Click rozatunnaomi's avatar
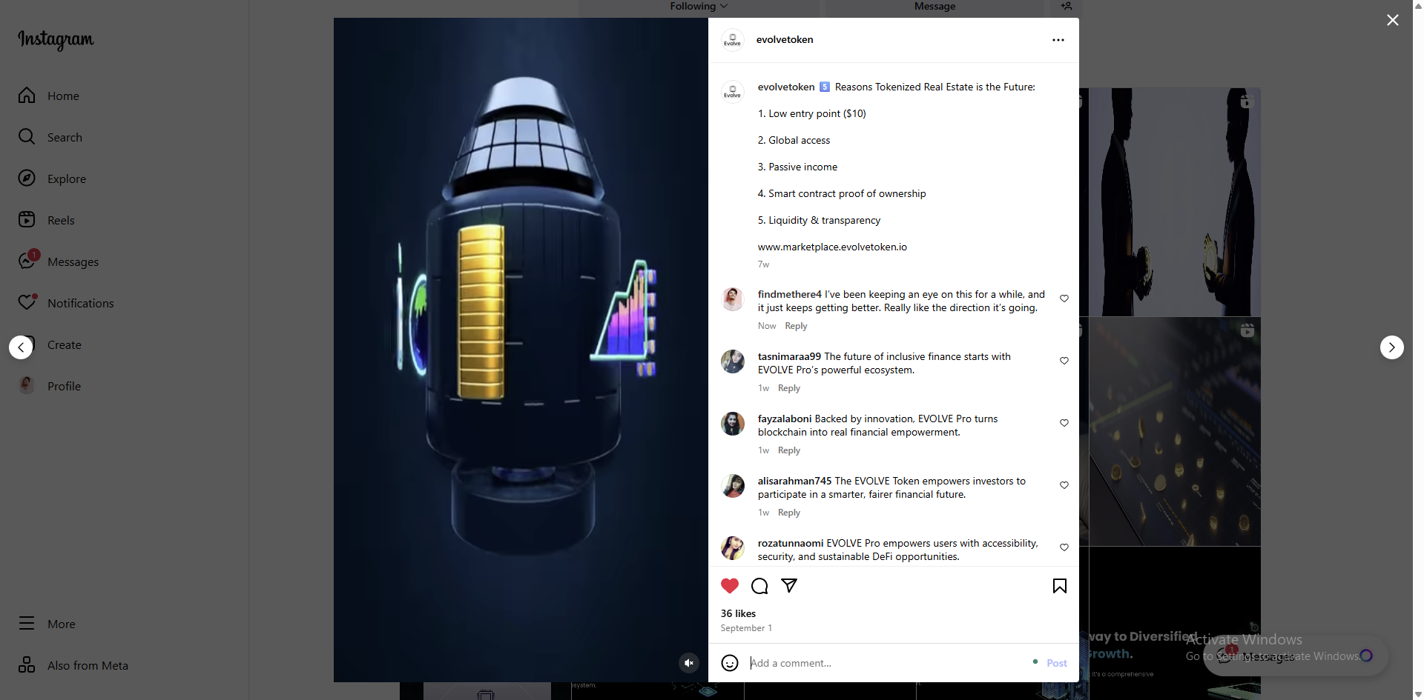The image size is (1424, 700). [x=733, y=548]
